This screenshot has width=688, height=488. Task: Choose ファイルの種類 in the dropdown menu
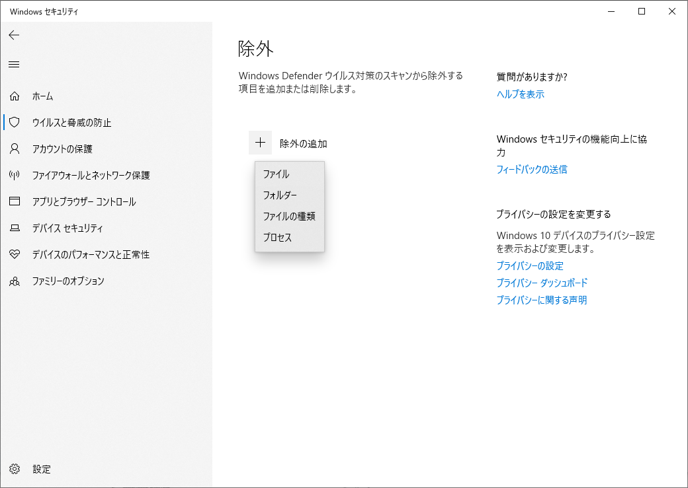pos(290,216)
